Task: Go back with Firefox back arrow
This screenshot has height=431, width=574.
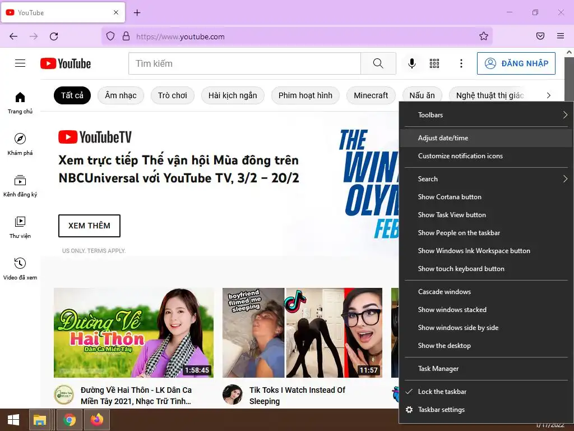Action: coord(13,36)
